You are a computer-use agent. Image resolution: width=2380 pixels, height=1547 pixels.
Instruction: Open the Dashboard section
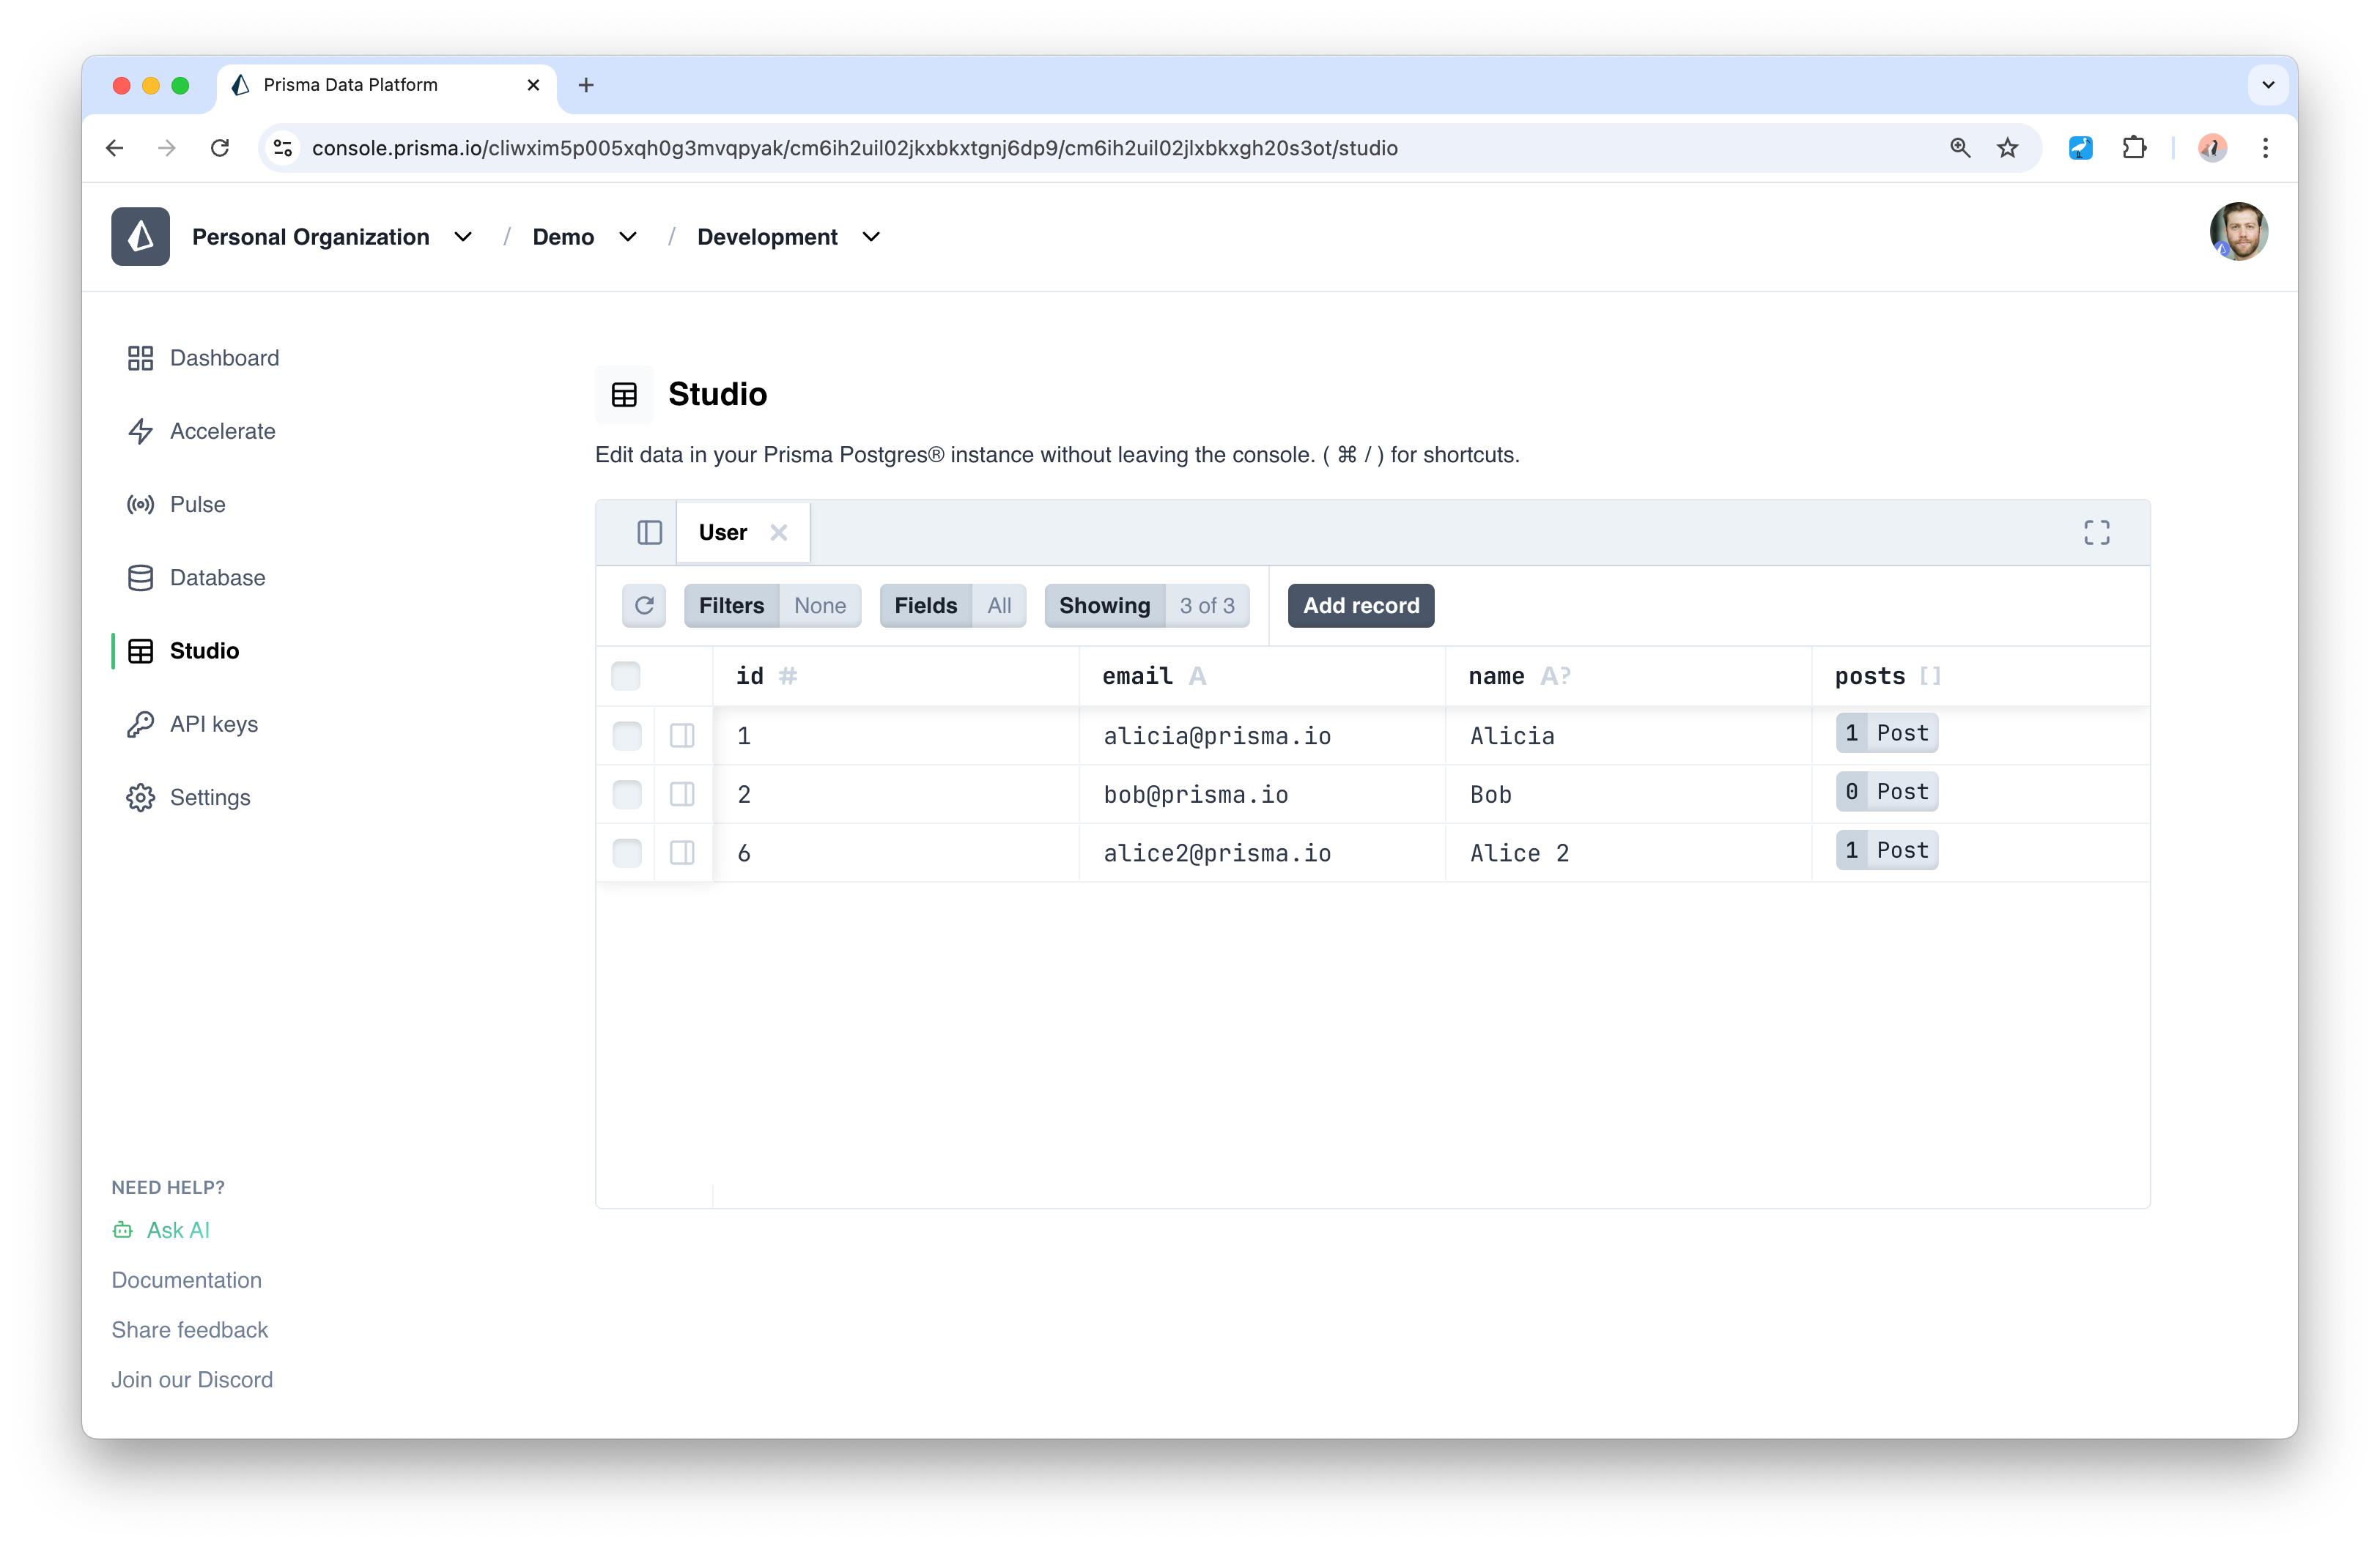click(224, 357)
